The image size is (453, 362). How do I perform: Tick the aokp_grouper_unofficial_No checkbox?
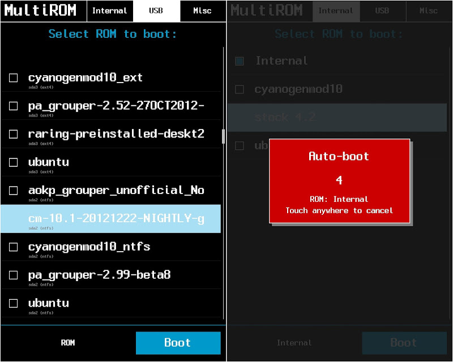pyautogui.click(x=13, y=191)
